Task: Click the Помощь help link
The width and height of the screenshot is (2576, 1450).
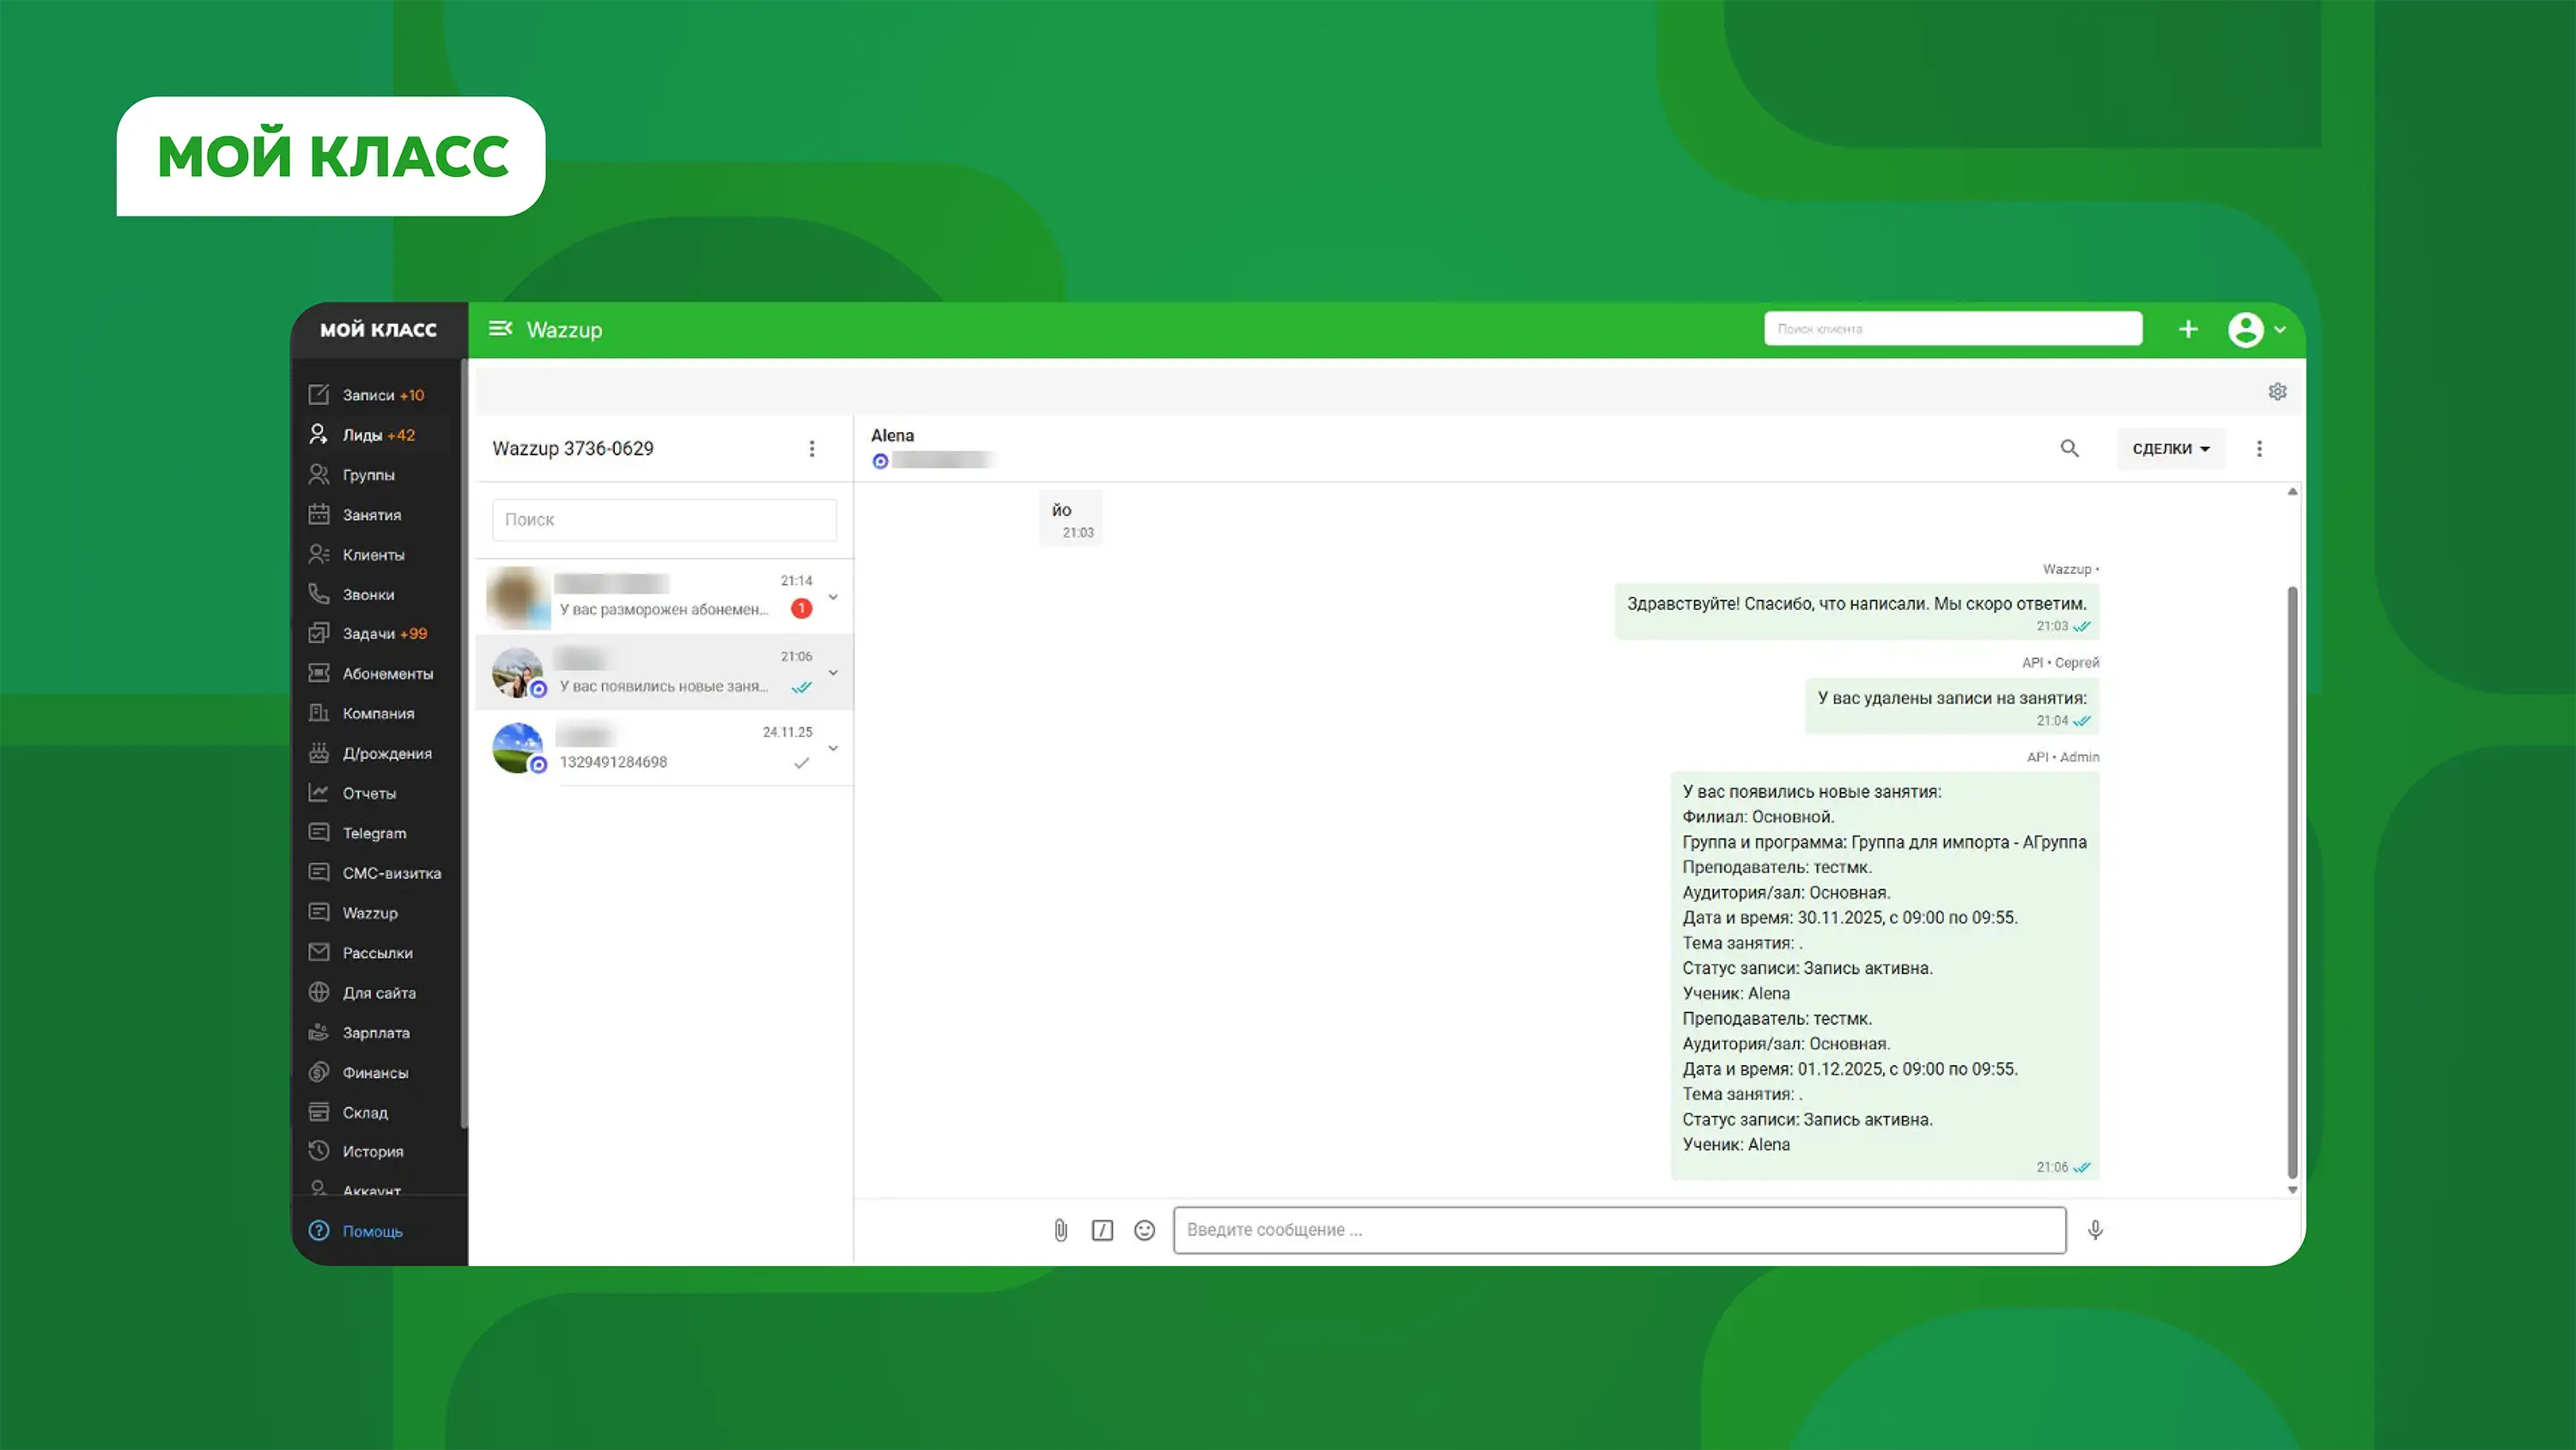Action: tap(371, 1231)
